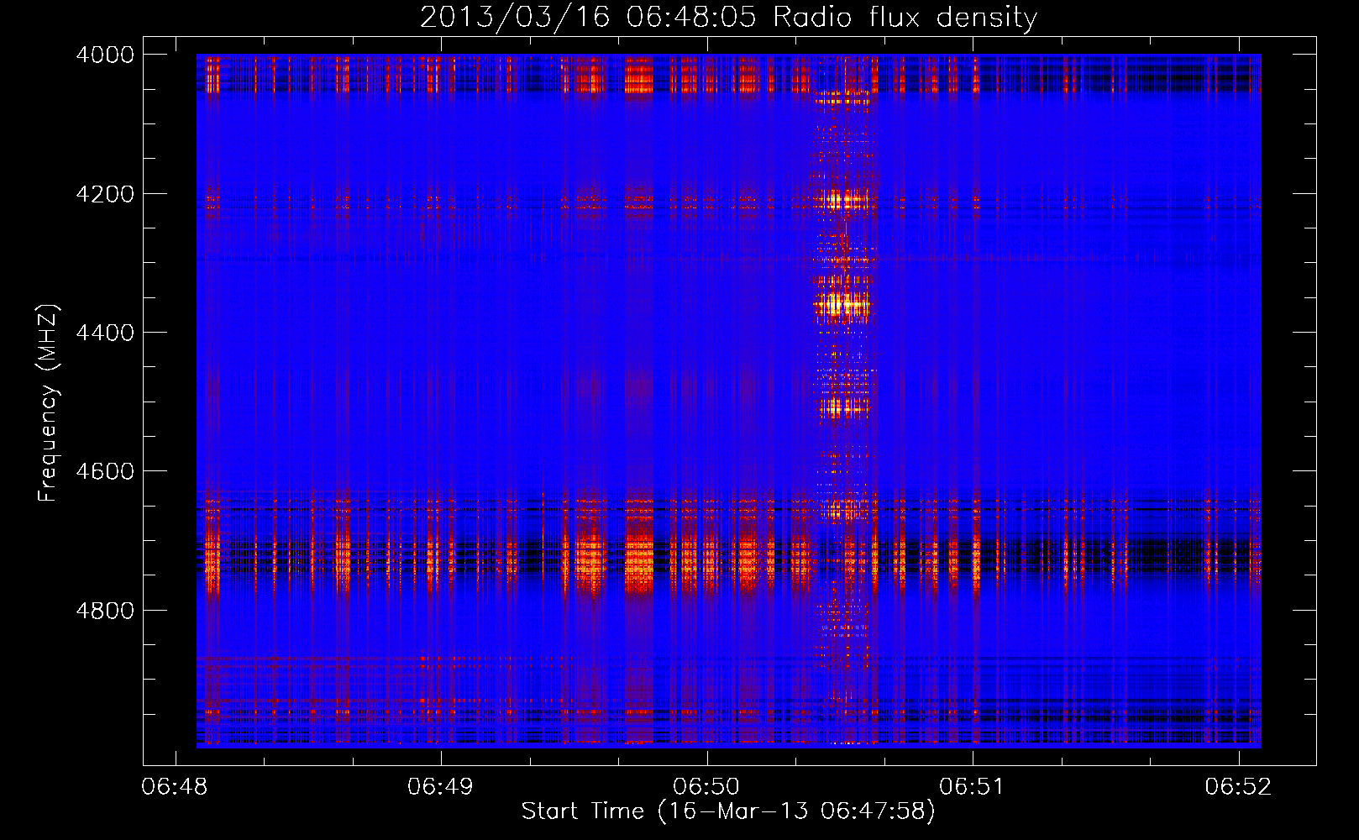Click the plot title '2013/03/16 06:48:05 Radio flux density'
This screenshot has width=1359, height=840.
pos(728,17)
